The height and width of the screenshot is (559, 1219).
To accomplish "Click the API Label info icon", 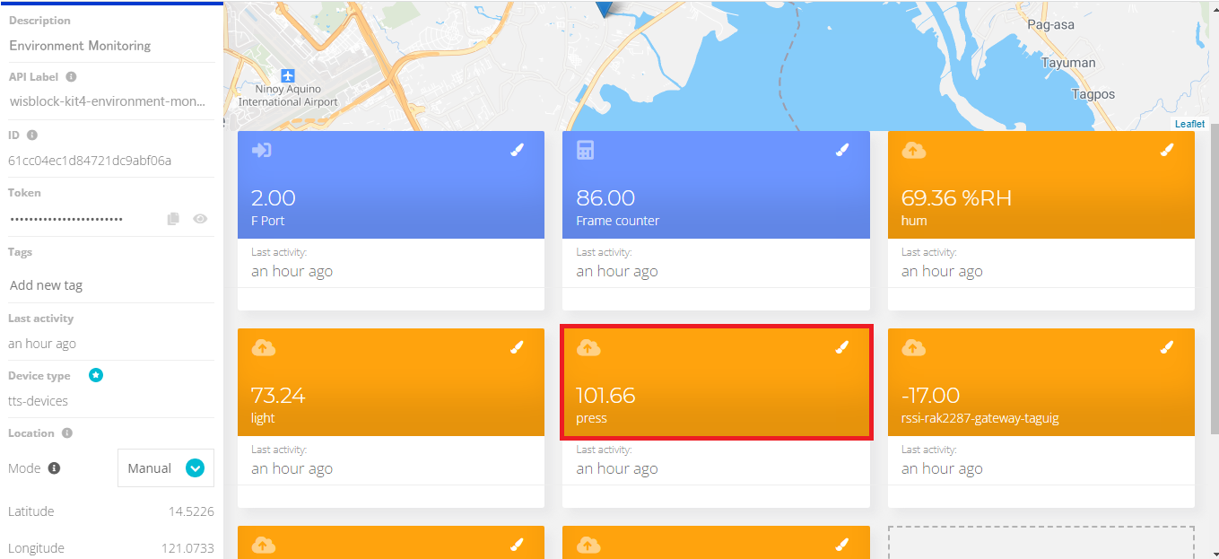I will 71,77.
